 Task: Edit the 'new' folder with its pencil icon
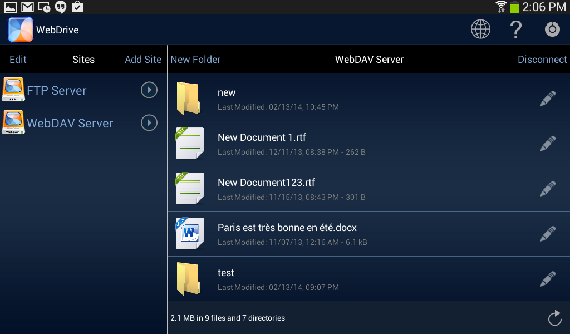(x=548, y=99)
